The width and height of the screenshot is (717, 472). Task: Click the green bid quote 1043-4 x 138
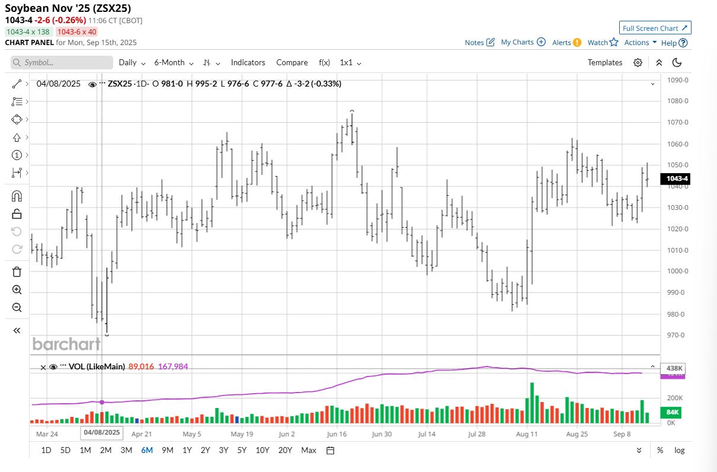pos(28,32)
